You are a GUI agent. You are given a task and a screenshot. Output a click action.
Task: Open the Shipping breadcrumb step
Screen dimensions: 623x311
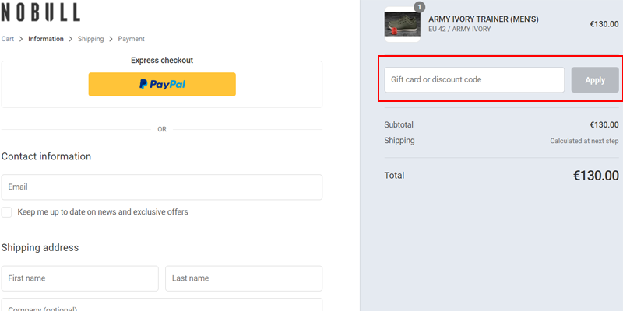tap(90, 39)
